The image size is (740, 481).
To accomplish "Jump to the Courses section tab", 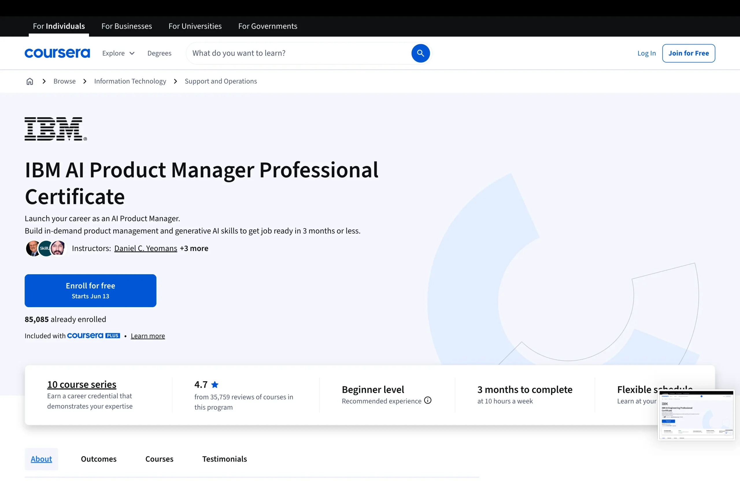I will point(159,459).
